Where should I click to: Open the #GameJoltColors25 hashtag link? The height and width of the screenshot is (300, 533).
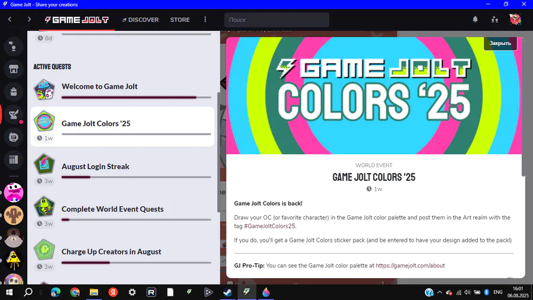point(269,226)
